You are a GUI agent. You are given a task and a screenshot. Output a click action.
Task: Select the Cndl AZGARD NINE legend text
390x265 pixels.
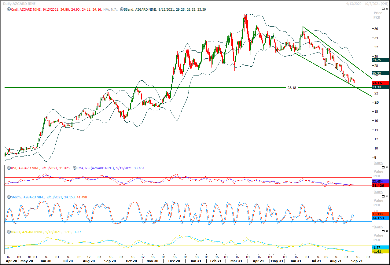[x=28, y=9]
